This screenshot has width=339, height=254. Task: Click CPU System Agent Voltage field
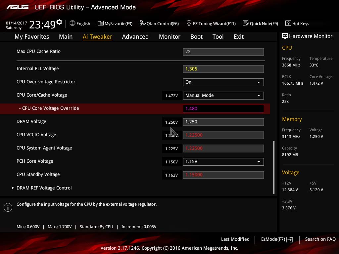[x=223, y=148]
